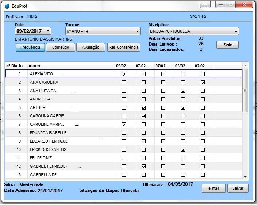Toggle 03/02 checkbox for Erick dos Santos
Screen dimensions: 257x205
[x=183, y=150]
